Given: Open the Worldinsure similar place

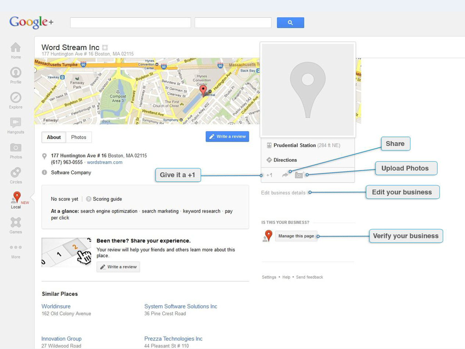Looking at the screenshot, I should pyautogui.click(x=56, y=306).
